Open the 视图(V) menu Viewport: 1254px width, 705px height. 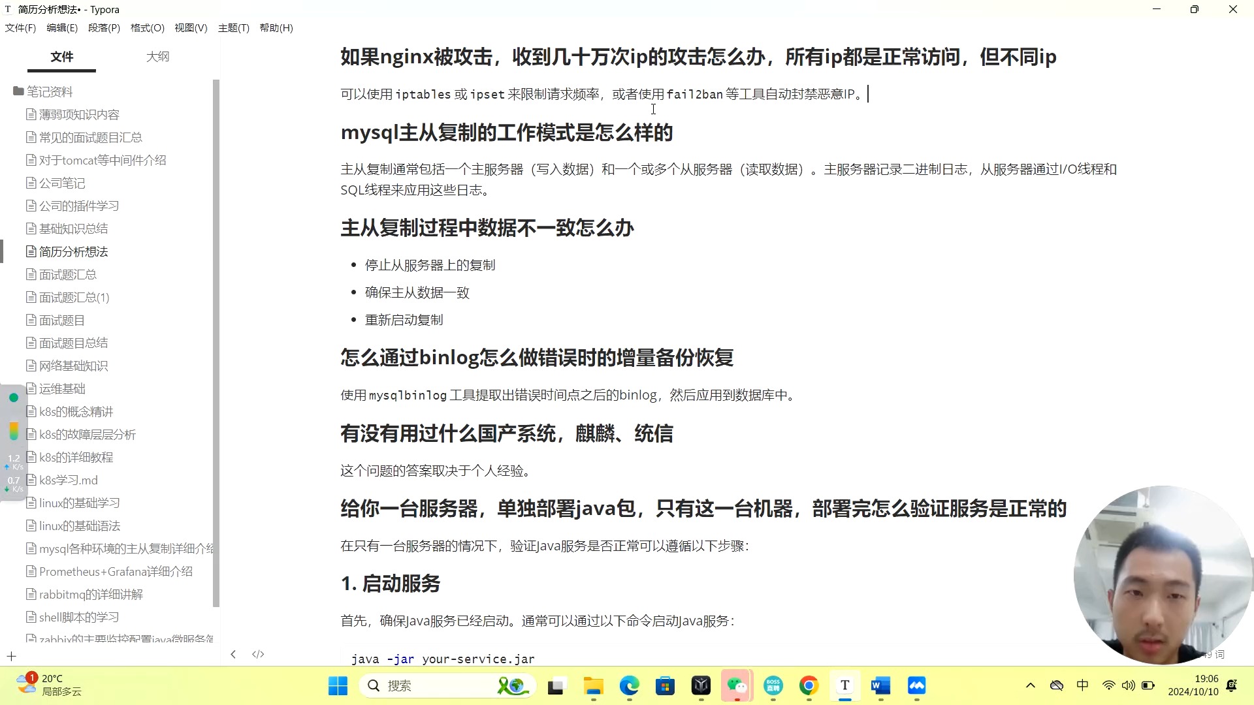click(191, 28)
